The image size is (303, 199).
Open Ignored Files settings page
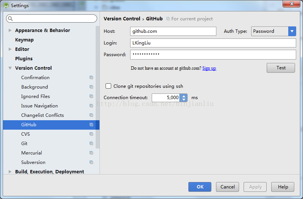pos(36,96)
